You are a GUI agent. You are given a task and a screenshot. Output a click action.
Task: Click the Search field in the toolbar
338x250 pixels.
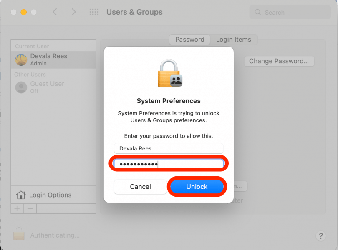[x=290, y=12]
